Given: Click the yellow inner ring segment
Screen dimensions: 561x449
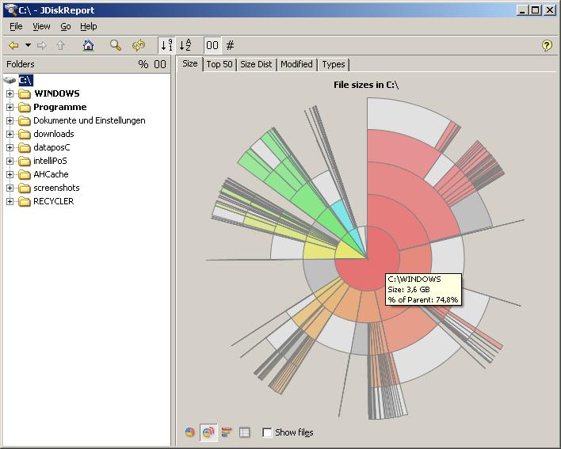Looking at the screenshot, I should 349,250.
